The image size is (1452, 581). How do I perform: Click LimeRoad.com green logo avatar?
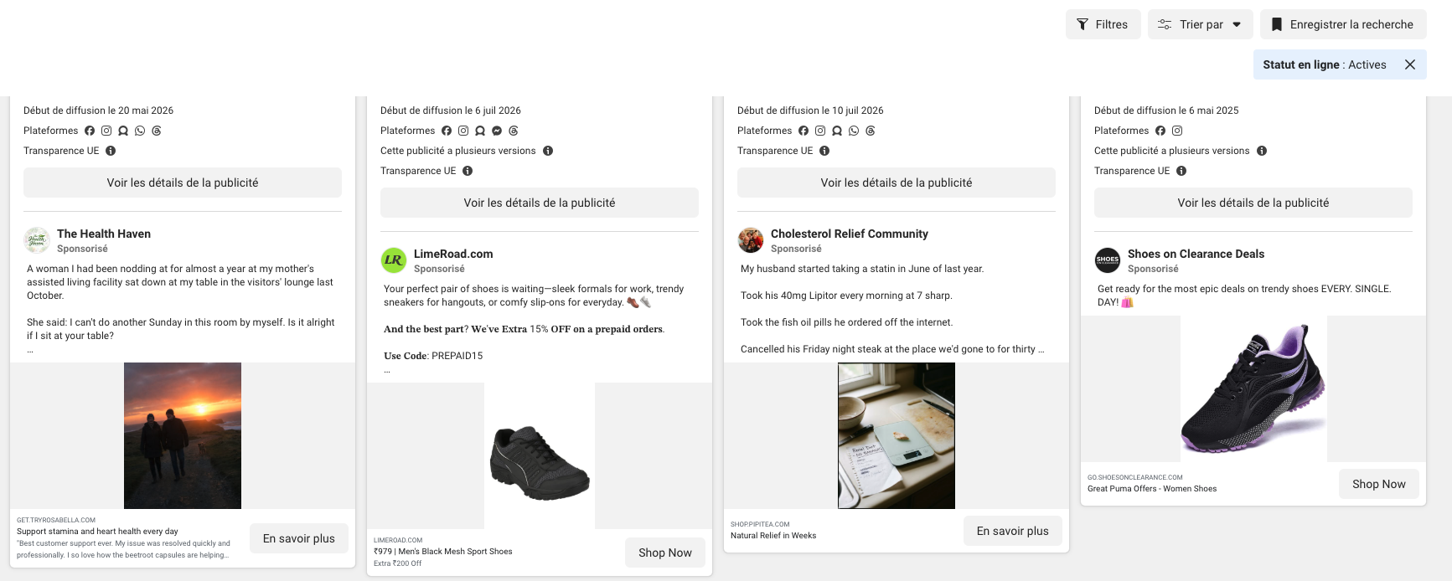(x=394, y=260)
